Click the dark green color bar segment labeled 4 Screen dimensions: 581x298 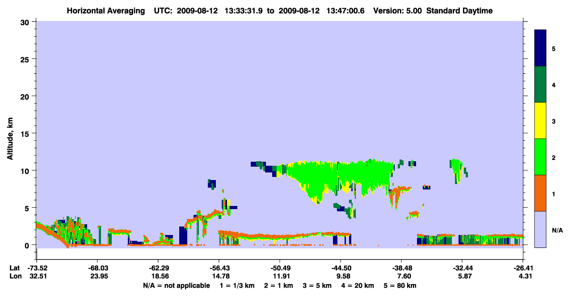[540, 84]
